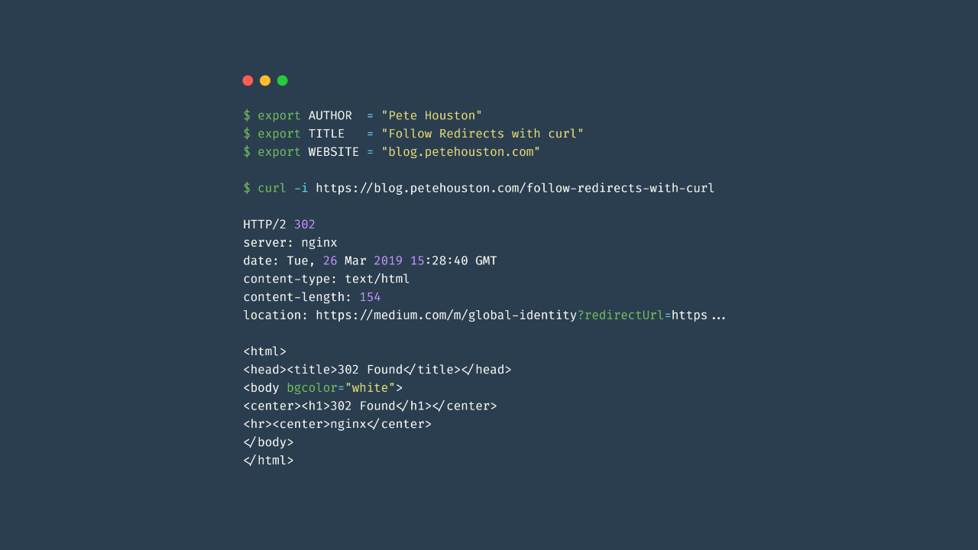The height and width of the screenshot is (550, 978).
Task: Click the -i flag in curl command
Action: 301,188
